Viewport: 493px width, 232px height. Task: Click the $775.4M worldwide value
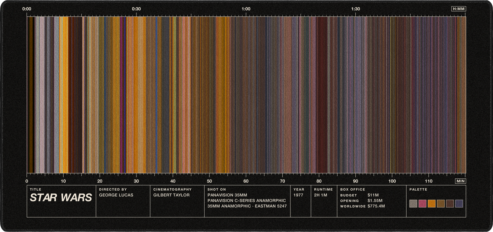coord(376,206)
